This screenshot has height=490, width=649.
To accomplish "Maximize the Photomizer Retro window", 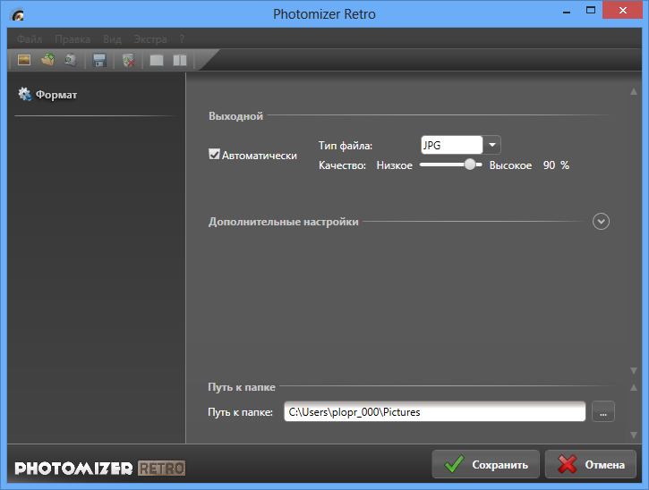I will click(x=591, y=11).
